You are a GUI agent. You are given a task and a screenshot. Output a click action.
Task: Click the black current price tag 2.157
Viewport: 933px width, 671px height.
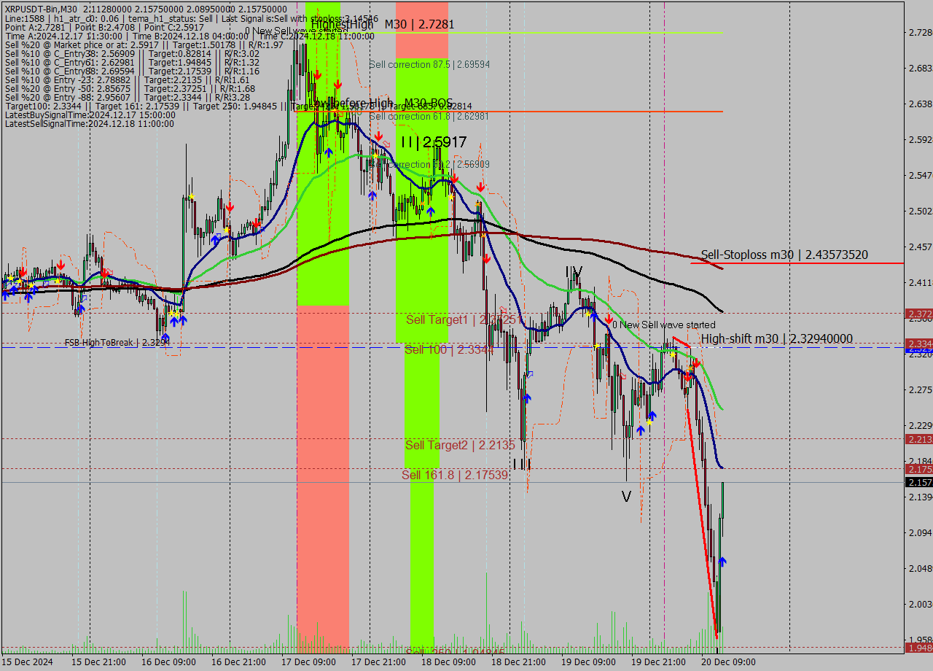tap(918, 483)
